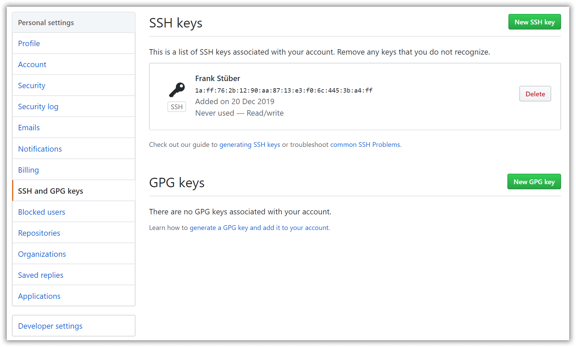Go to the Billing page
The height and width of the screenshot is (347, 576).
pyautogui.click(x=28, y=170)
